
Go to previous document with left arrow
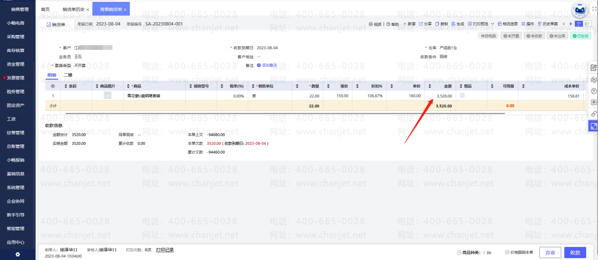563,24
